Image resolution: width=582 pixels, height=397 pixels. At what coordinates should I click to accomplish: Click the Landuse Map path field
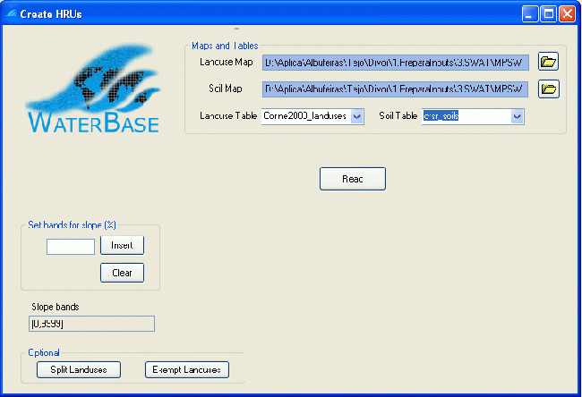click(x=395, y=63)
